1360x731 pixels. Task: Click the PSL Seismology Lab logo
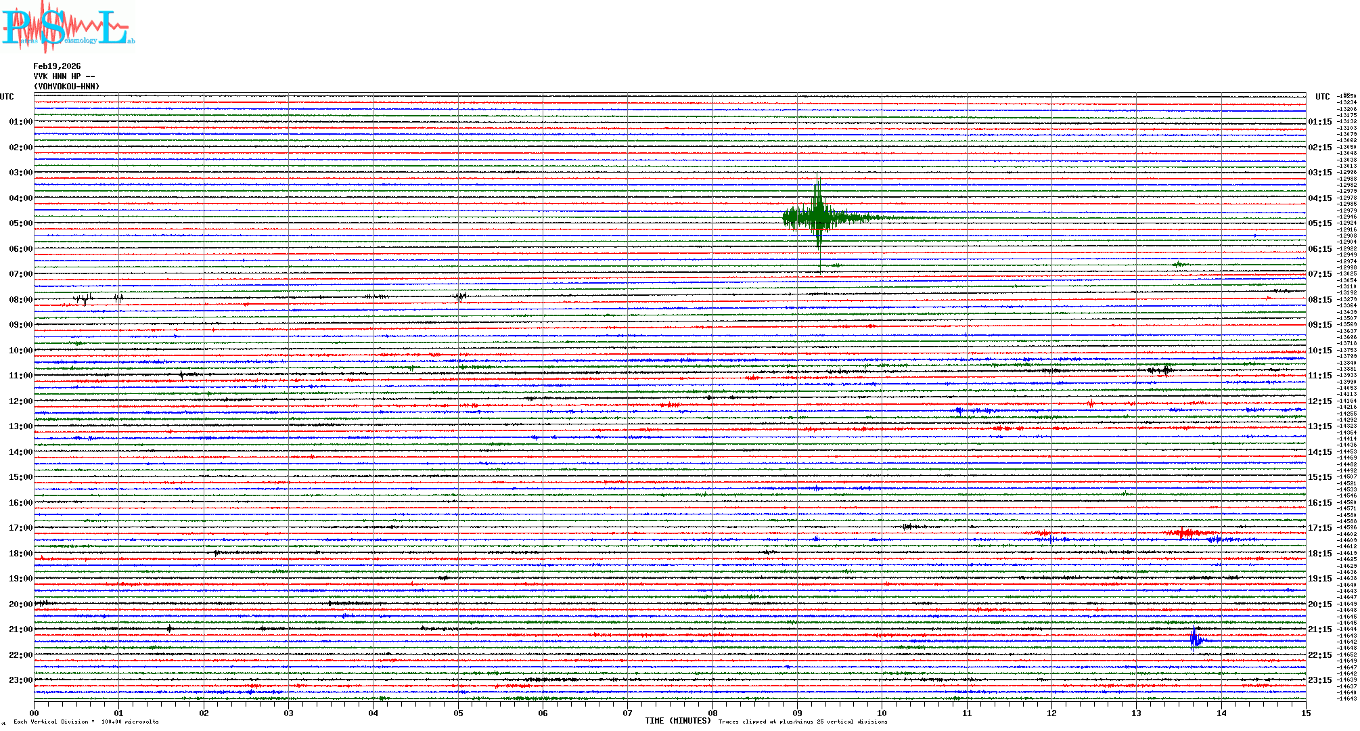tap(68, 27)
